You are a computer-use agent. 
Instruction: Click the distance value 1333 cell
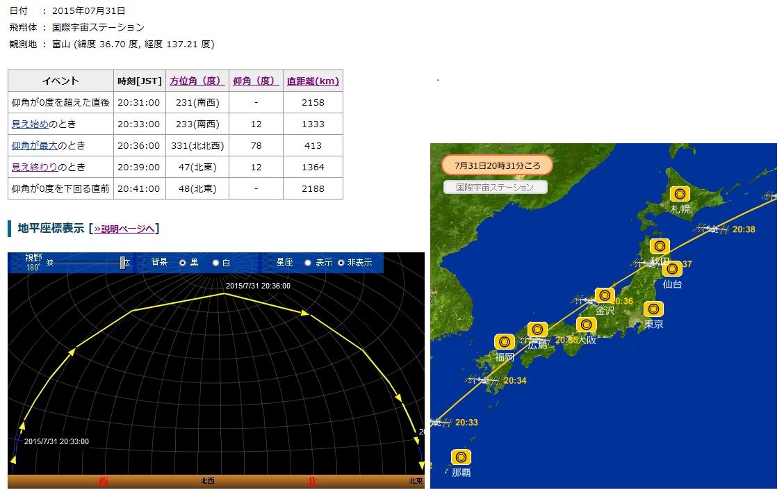313,124
